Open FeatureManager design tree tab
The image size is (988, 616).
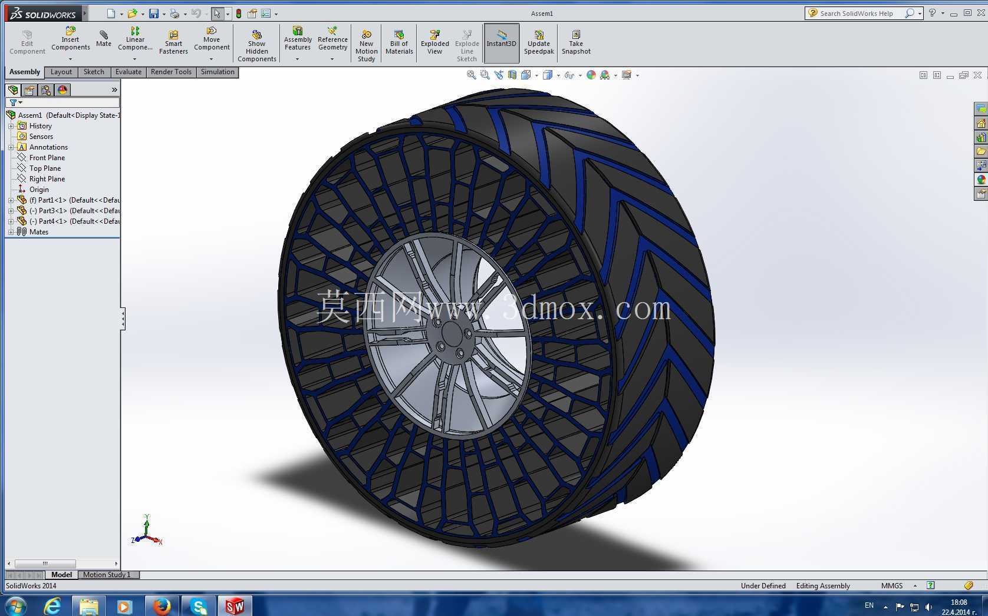click(x=13, y=90)
